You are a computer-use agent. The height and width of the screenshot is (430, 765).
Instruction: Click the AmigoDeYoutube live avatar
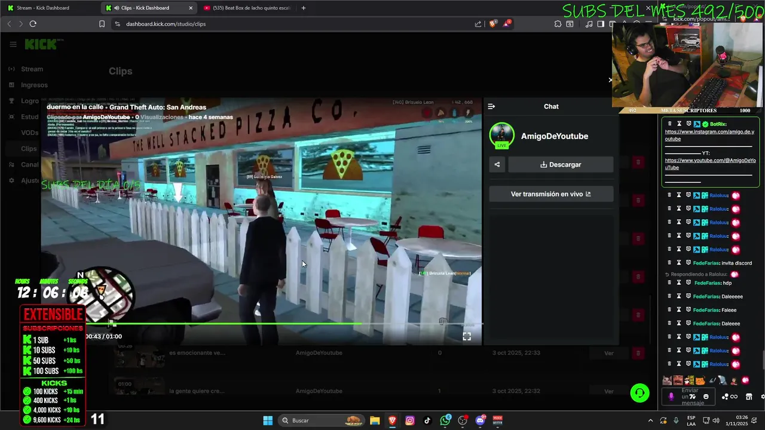point(502,136)
